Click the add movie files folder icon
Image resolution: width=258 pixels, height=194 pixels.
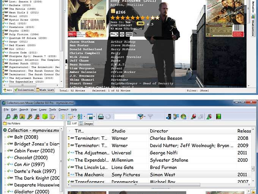tap(22, 117)
